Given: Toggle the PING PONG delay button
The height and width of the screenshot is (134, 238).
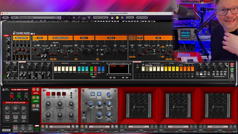Looking at the screenshot, I should [99, 94].
